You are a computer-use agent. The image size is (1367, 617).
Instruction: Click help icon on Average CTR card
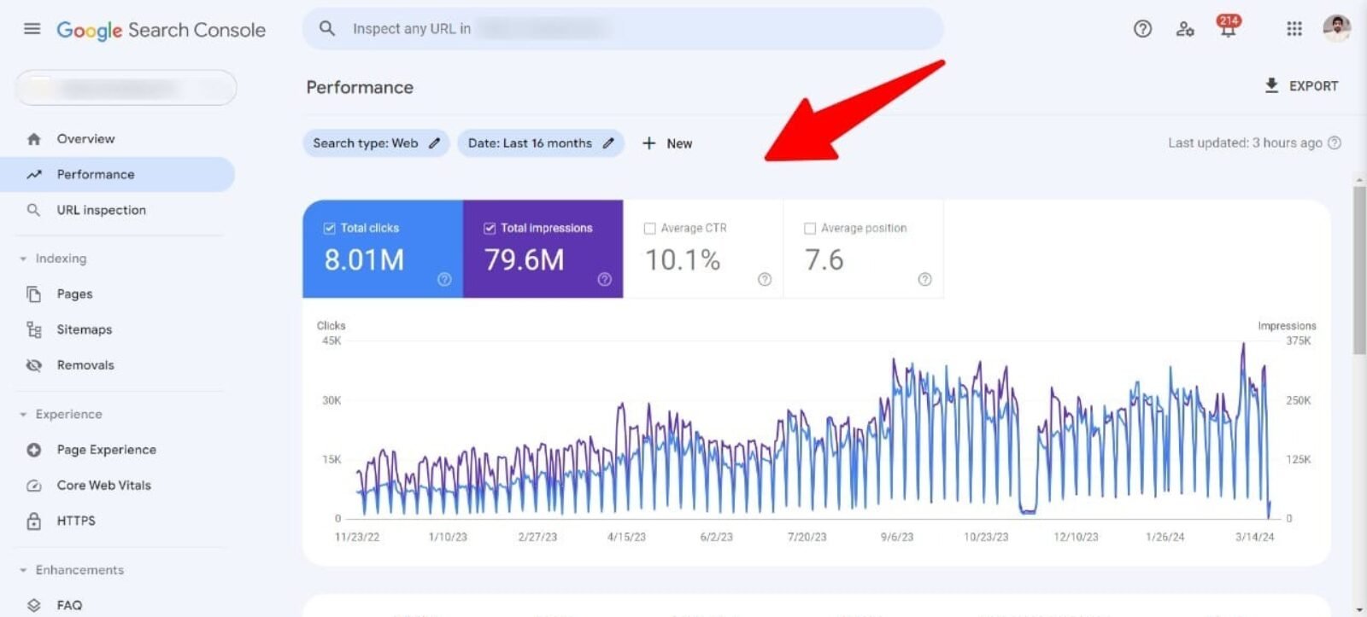tap(765, 279)
